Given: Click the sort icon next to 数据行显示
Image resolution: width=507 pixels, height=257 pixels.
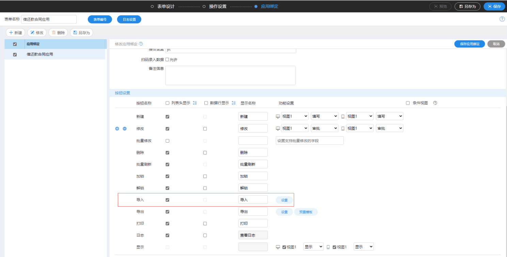Looking at the screenshot, I should click(x=234, y=103).
